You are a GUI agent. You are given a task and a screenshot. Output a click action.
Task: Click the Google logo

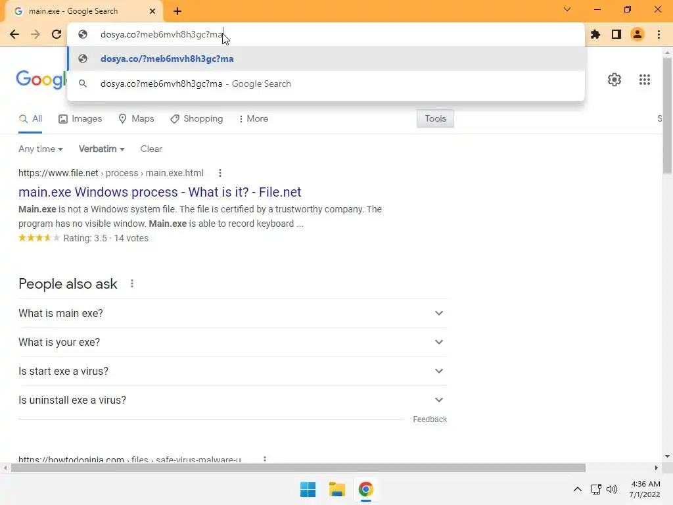click(41, 80)
